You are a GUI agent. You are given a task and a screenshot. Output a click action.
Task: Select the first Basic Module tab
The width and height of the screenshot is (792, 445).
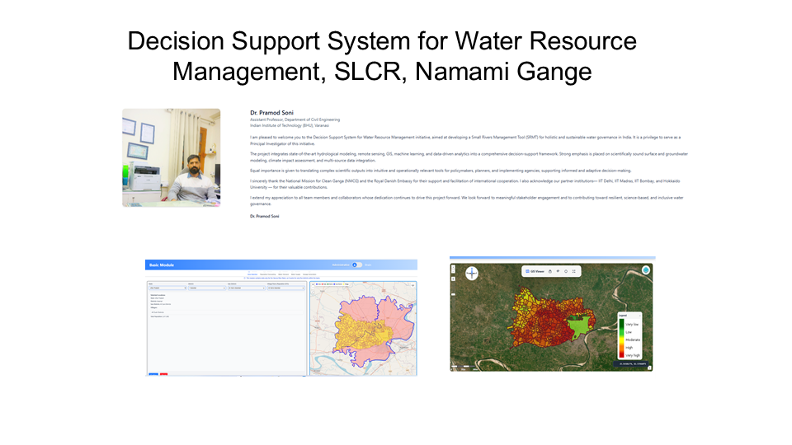coord(252,274)
